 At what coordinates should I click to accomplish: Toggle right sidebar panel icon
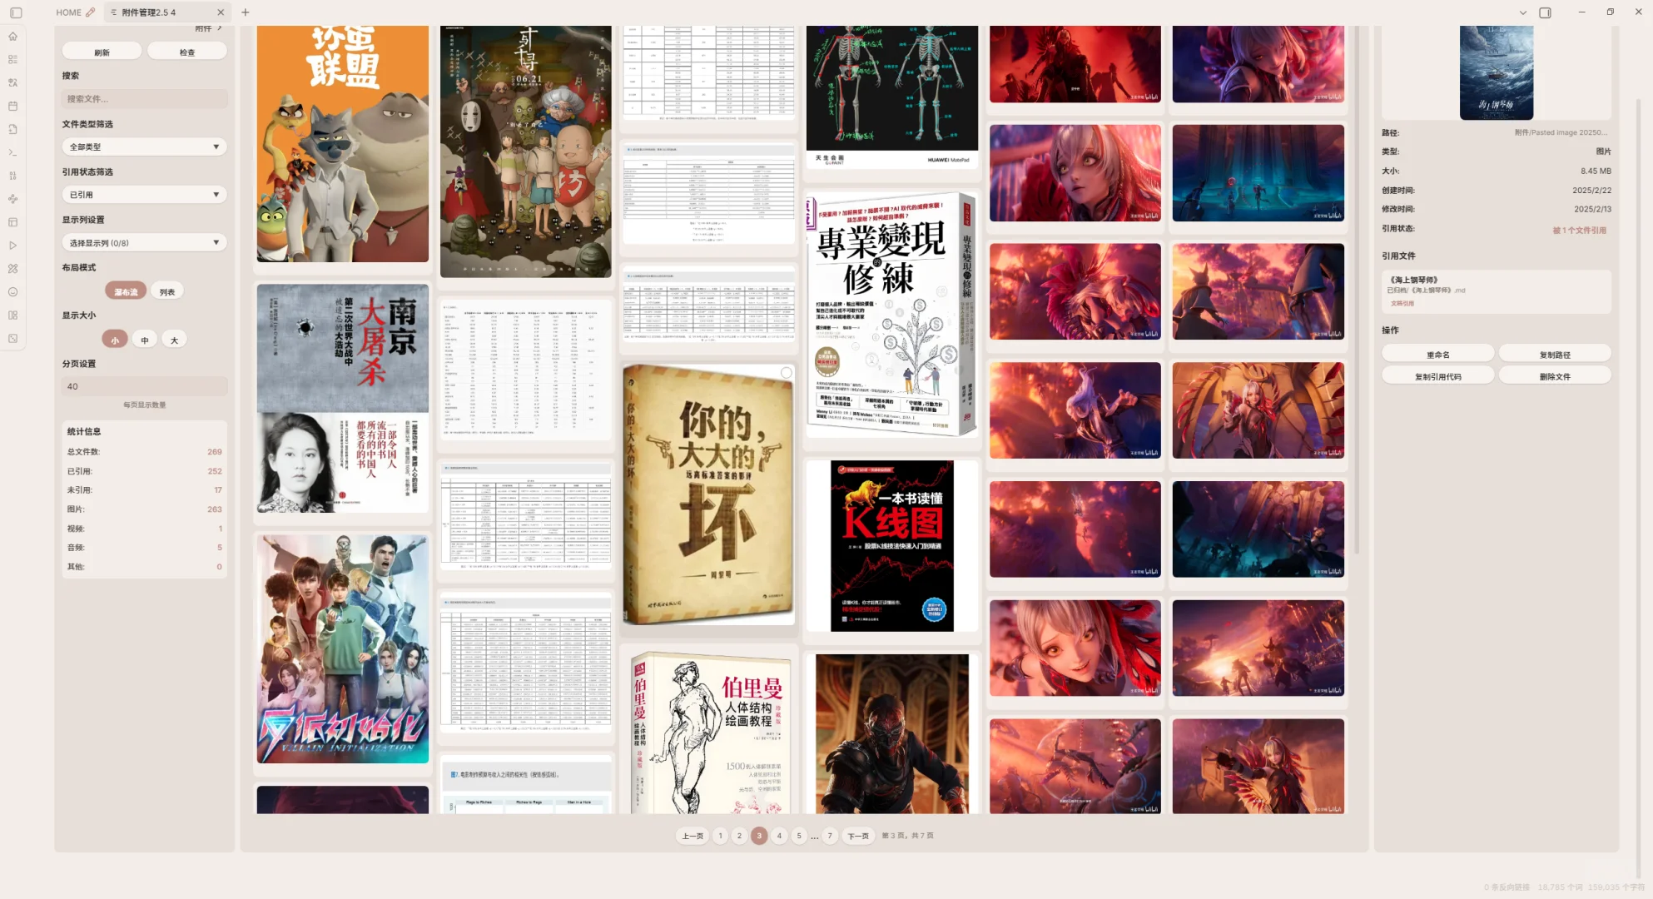[x=1545, y=12]
